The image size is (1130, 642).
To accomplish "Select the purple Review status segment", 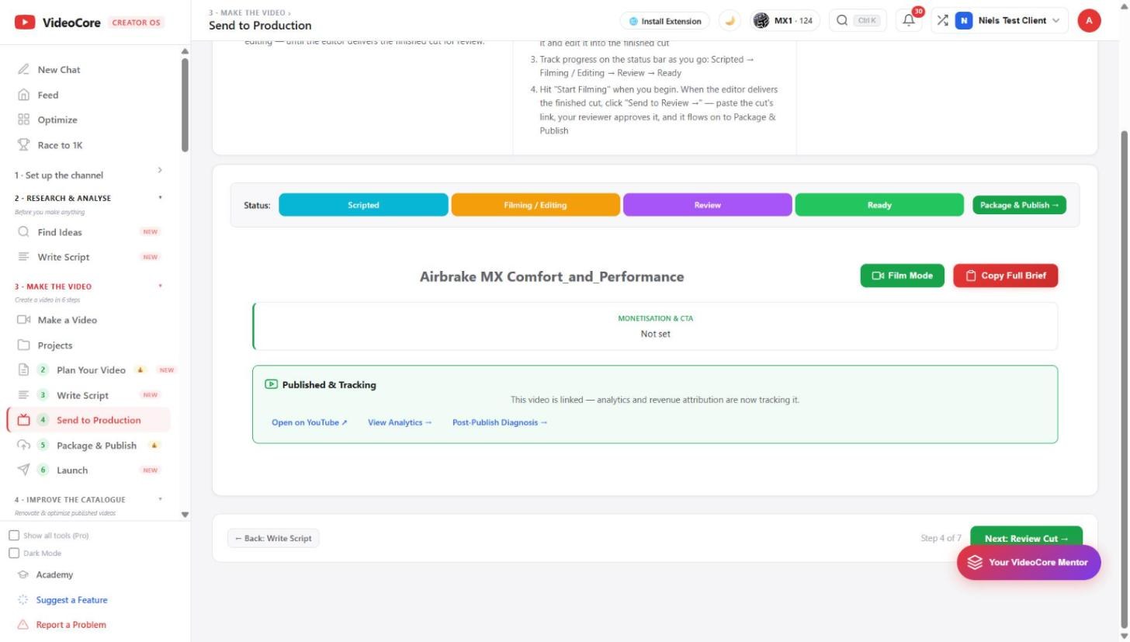I will [707, 205].
